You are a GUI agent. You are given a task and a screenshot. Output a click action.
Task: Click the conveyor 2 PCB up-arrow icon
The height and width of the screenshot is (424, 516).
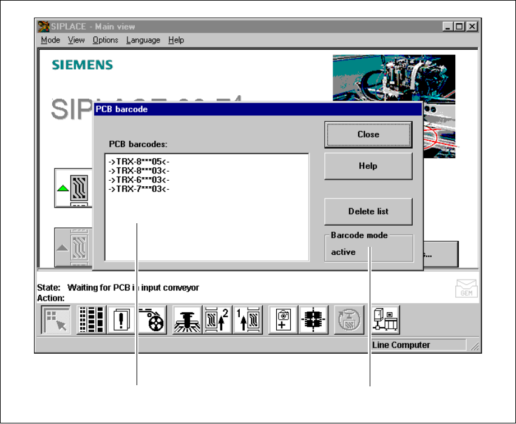[x=217, y=320]
